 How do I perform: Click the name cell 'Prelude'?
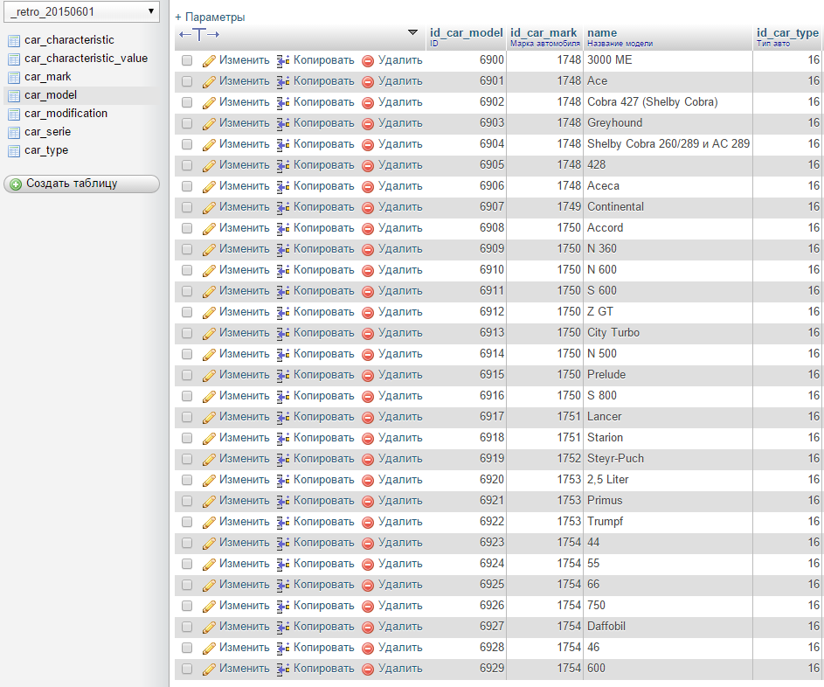point(606,375)
